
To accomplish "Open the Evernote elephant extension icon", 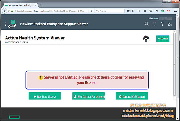I will tap(157, 11).
